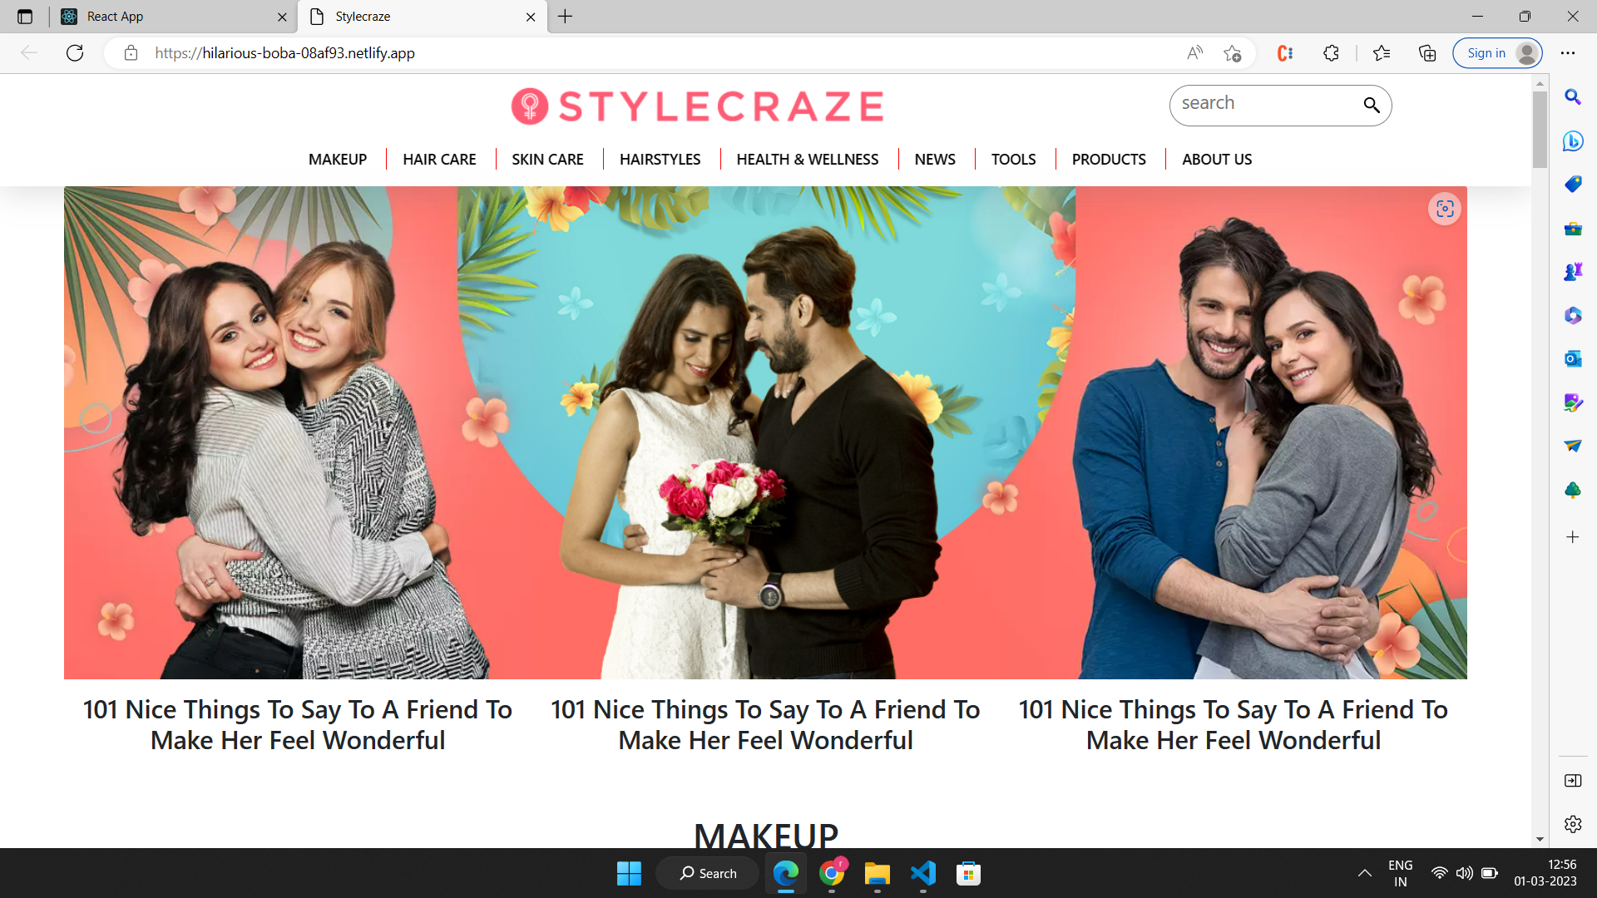Add this page to favorites star icon
Viewport: 1597px width, 898px height.
(1233, 53)
